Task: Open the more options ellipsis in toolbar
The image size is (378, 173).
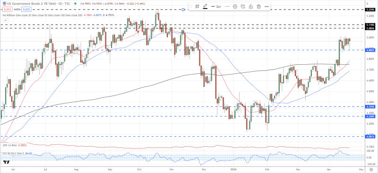Action: coord(266,7)
